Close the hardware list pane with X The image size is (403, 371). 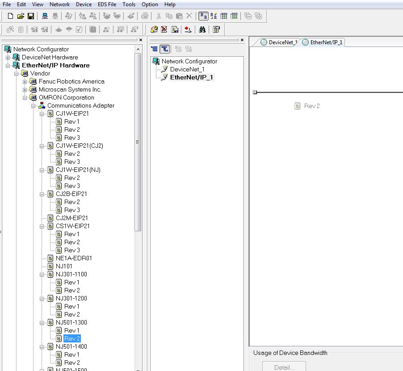pyautogui.click(x=141, y=40)
